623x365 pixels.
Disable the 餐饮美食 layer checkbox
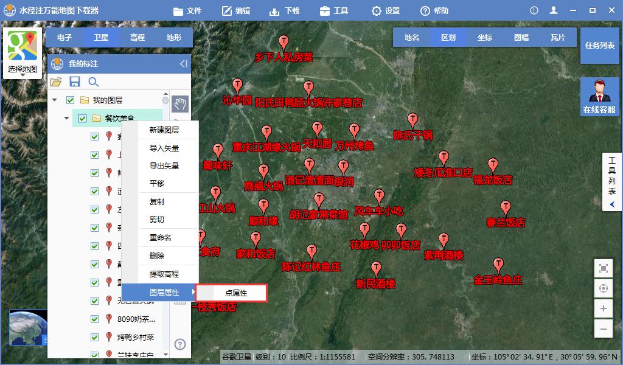click(82, 118)
